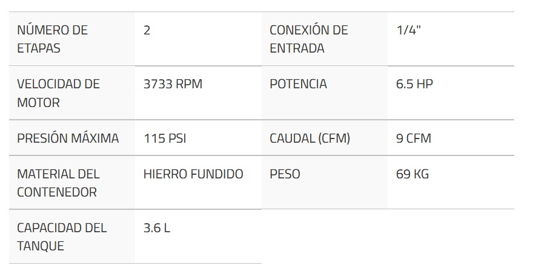533x280 pixels.
Task: Click the PESO label cell
Action: point(285,174)
